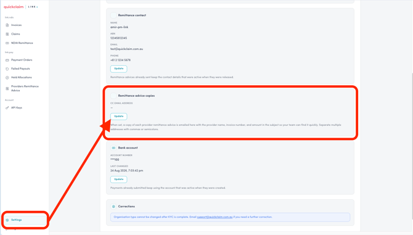
Task: Select the Held Allocations icon
Action: click(7, 78)
